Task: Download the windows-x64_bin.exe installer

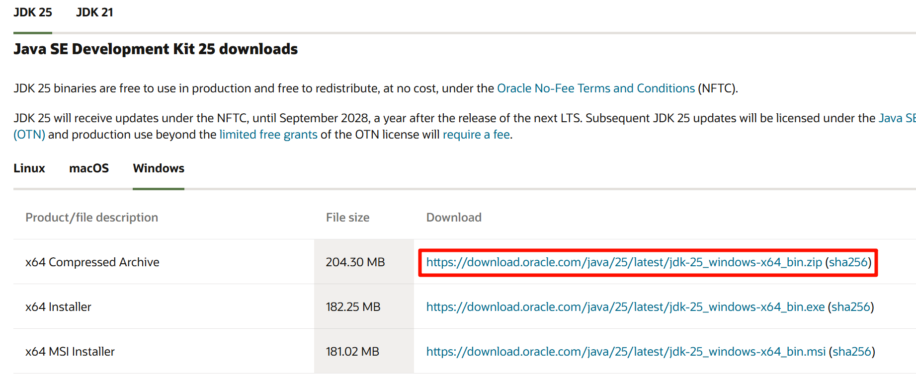Action: [625, 307]
